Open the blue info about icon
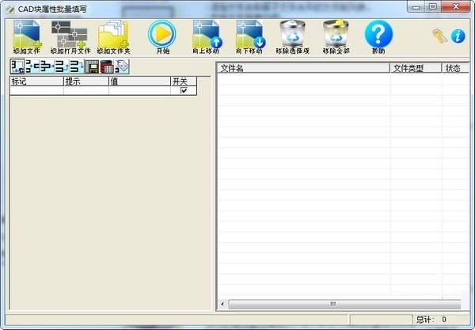This screenshot has height=330, width=475. pos(458,36)
